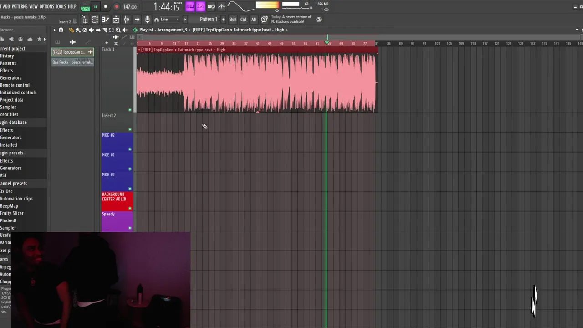Viewport: 583px width, 328px height.
Task: Select the Slice tool in playlist toolbar
Action: pos(105,30)
